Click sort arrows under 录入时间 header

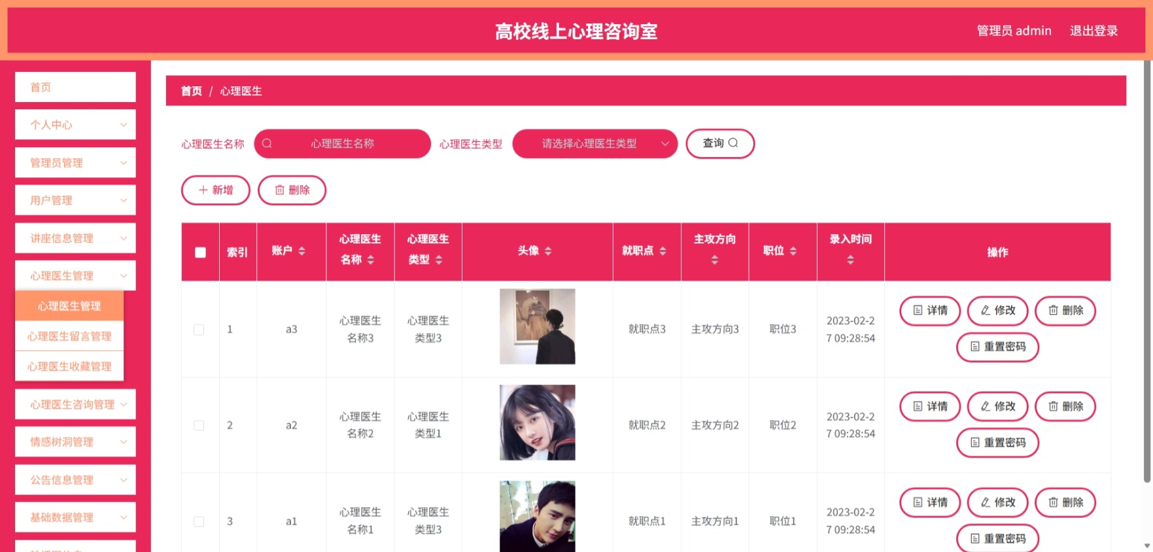(850, 260)
